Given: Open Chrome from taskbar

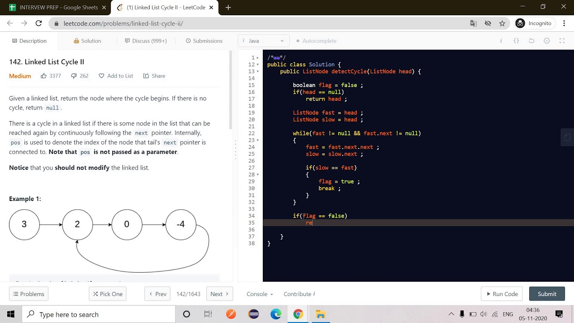Looking at the screenshot, I should (x=298, y=314).
